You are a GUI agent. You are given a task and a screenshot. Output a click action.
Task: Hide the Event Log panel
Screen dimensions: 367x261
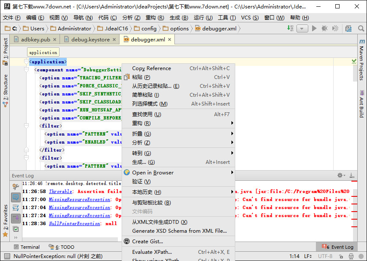351,175
